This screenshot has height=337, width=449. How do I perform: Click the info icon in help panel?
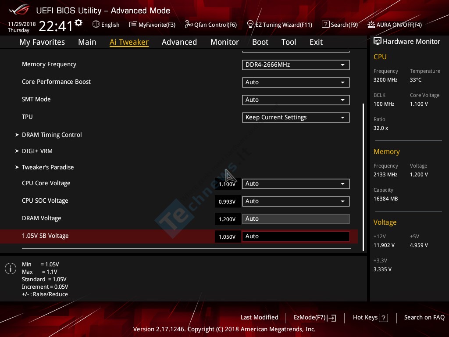pyautogui.click(x=11, y=269)
